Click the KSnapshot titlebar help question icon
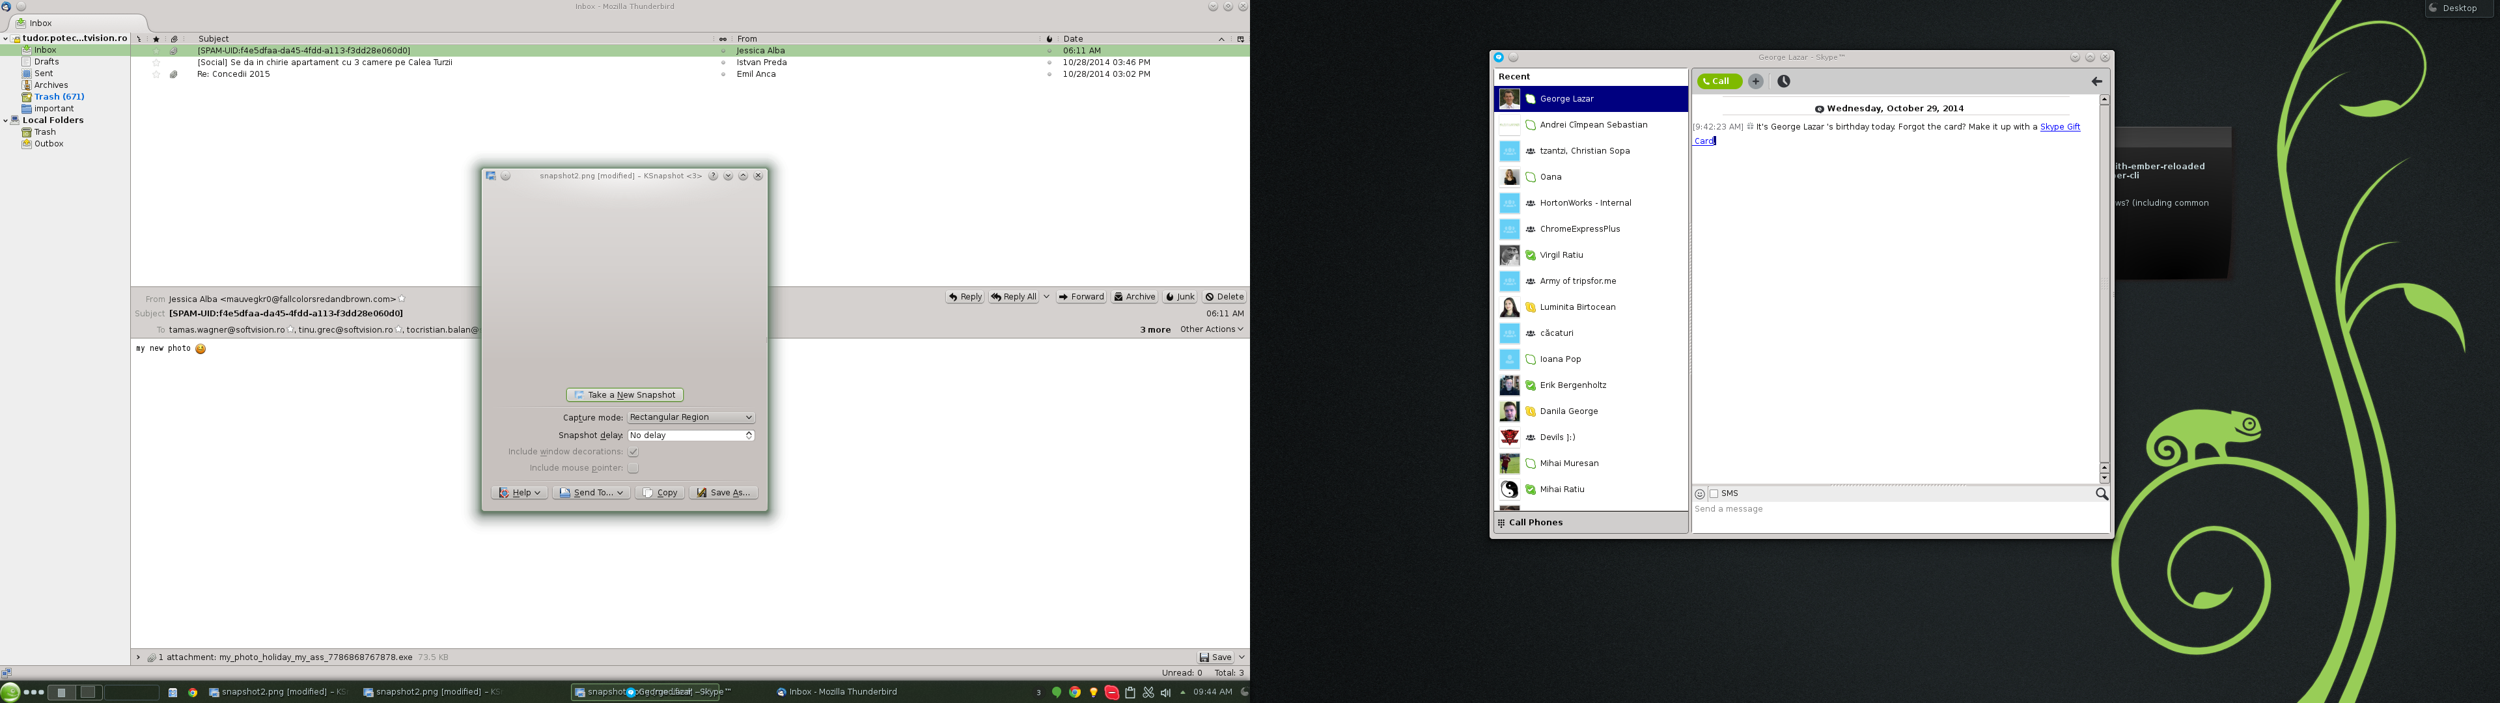The width and height of the screenshot is (2500, 703). (712, 176)
